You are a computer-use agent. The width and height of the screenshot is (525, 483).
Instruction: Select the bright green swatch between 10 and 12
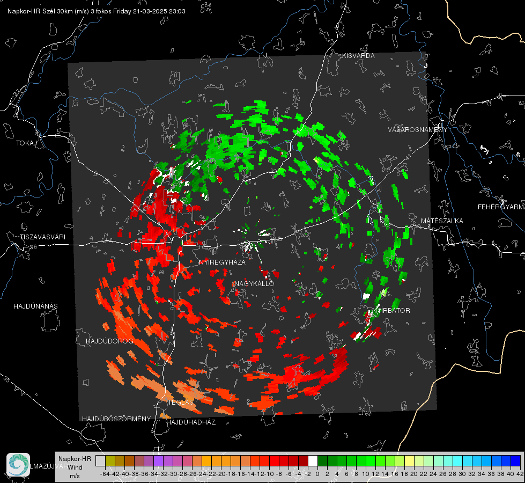click(x=371, y=461)
